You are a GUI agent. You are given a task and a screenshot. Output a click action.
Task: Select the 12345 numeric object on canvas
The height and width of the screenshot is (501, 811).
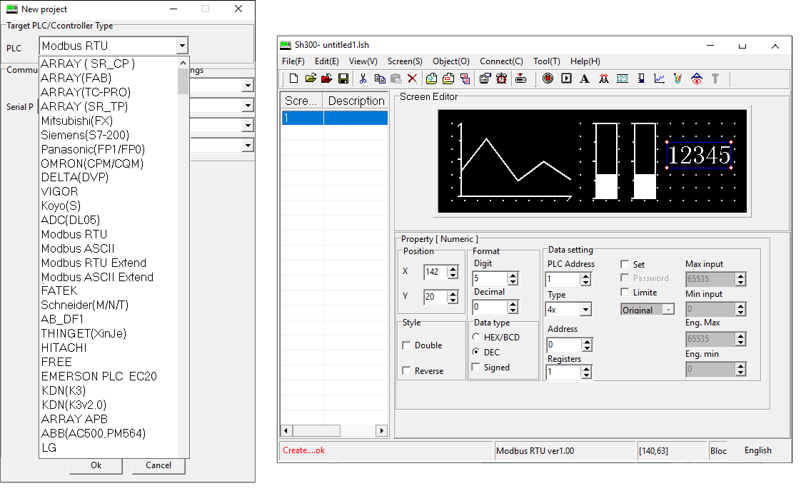click(x=700, y=155)
